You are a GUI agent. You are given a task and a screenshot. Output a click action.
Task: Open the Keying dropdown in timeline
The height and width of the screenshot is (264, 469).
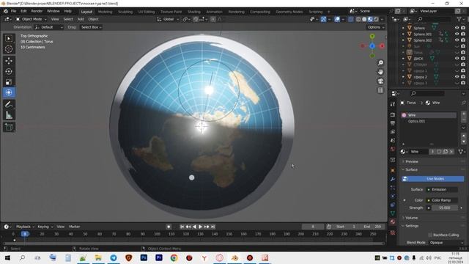click(x=45, y=227)
